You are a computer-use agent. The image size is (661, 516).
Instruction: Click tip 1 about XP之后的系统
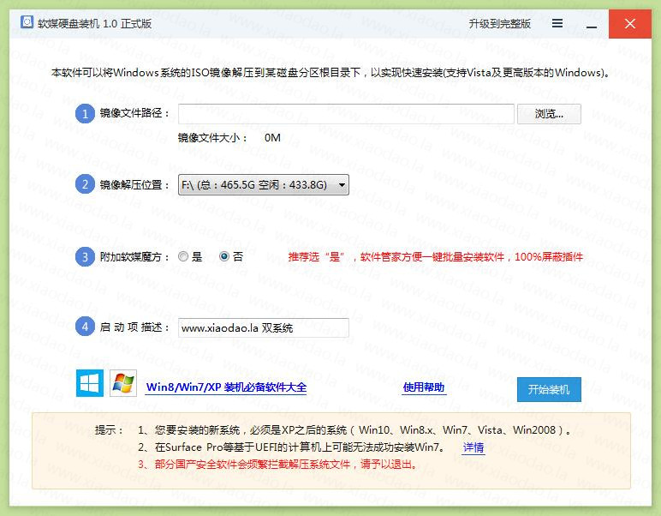pos(354,430)
